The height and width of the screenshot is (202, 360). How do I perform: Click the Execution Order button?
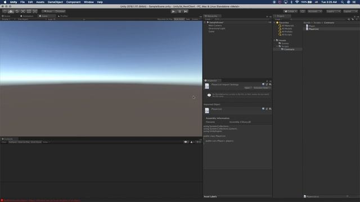coord(262,88)
